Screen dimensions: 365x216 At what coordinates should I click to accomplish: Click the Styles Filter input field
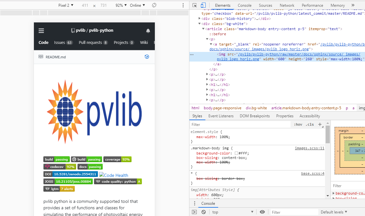point(240,125)
